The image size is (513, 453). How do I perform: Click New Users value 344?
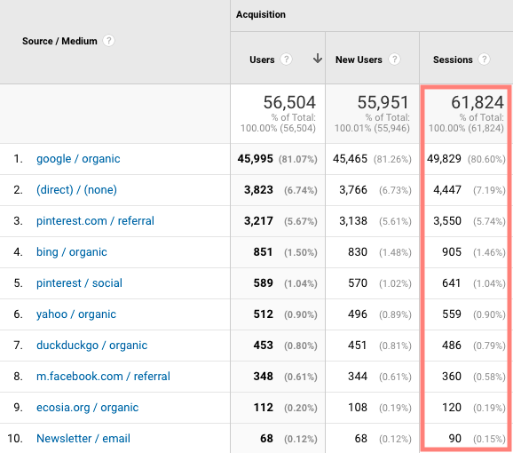coord(358,377)
